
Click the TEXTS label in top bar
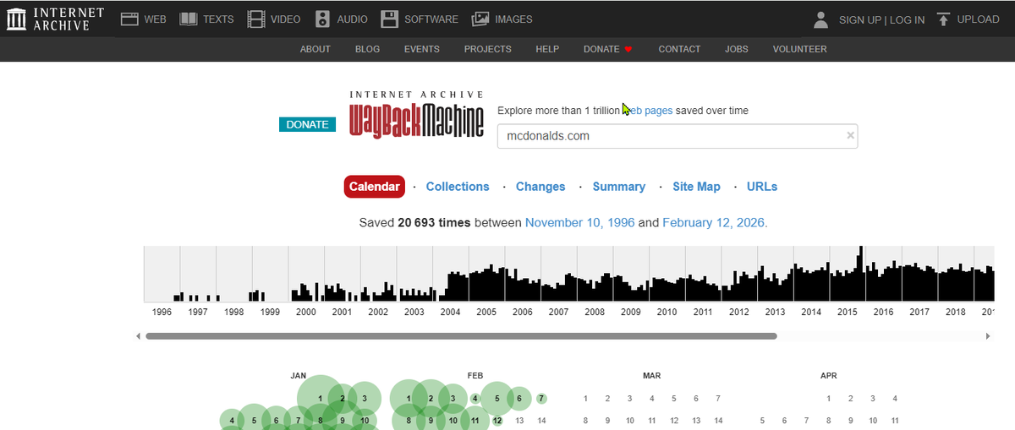pyautogui.click(x=218, y=19)
